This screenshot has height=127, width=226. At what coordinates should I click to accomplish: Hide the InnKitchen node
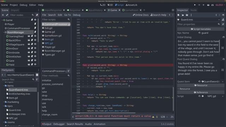(35, 56)
